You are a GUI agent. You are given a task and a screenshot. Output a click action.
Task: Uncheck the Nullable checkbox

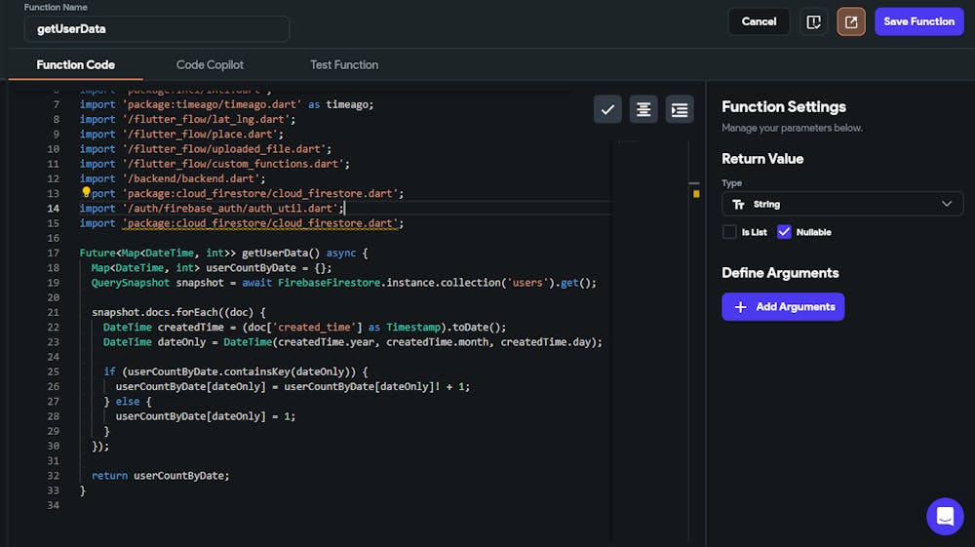click(x=784, y=232)
